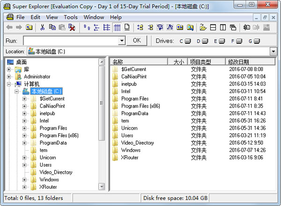Select the details grid view icon
This screenshot has height=206, width=281.
pyautogui.click(x=117, y=28)
